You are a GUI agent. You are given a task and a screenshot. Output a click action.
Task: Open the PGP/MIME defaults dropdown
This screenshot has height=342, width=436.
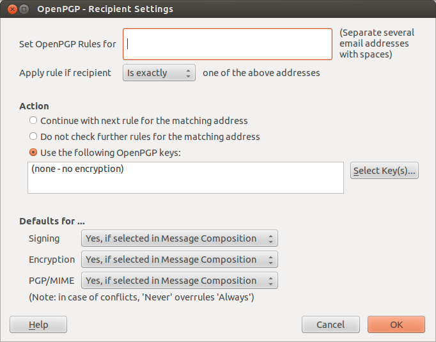tap(180, 281)
